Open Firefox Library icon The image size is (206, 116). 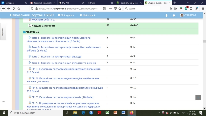point(176,9)
